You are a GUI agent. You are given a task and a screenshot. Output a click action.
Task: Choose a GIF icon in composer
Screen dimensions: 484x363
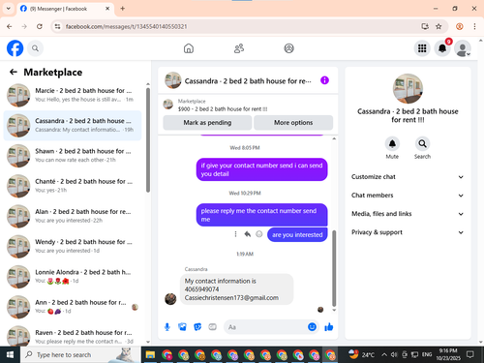click(212, 327)
